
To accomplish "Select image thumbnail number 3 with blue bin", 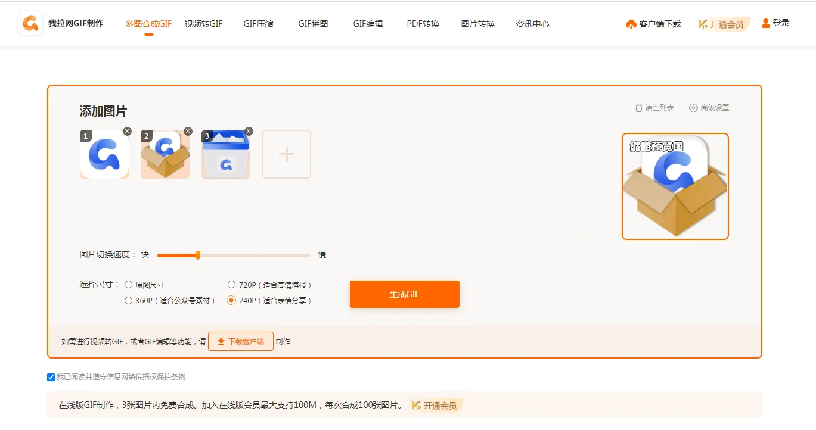I will tap(226, 155).
